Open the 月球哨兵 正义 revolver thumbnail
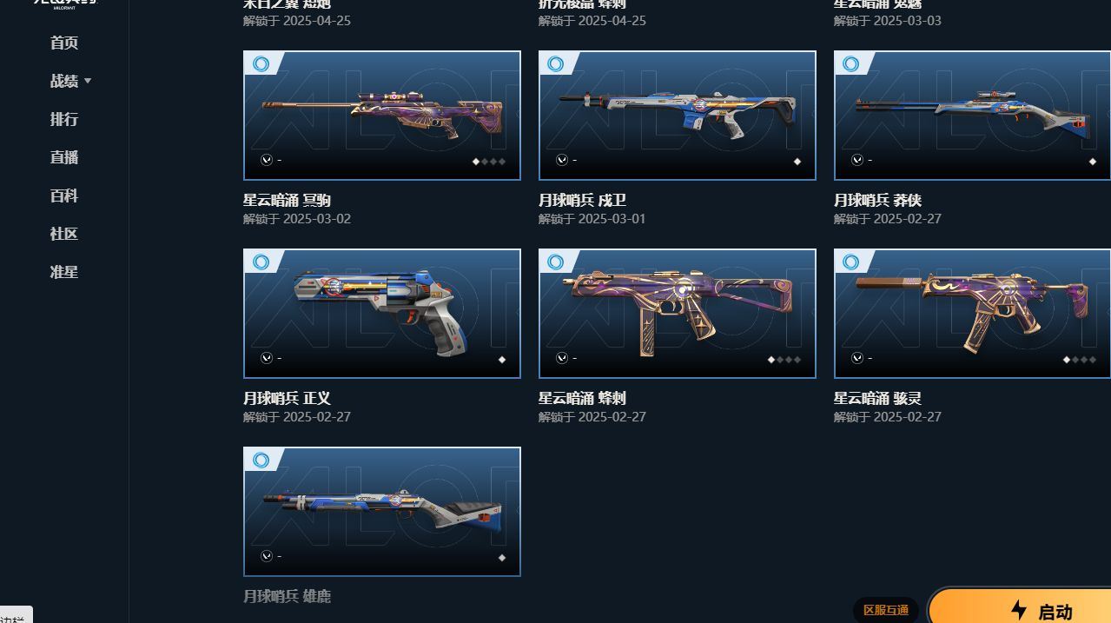The width and height of the screenshot is (1111, 623). [382, 314]
